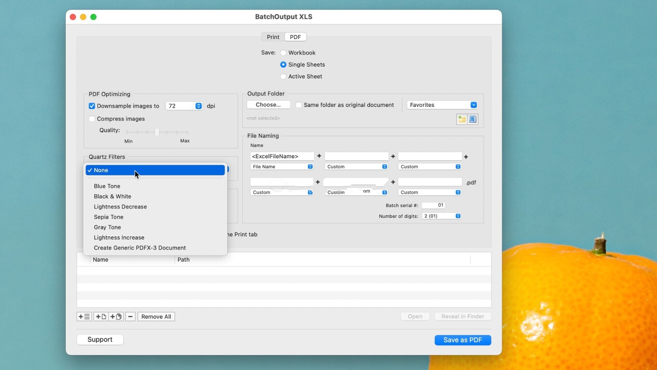Close the BatchOutput XLS window
Image resolution: width=657 pixels, height=370 pixels.
tap(73, 17)
